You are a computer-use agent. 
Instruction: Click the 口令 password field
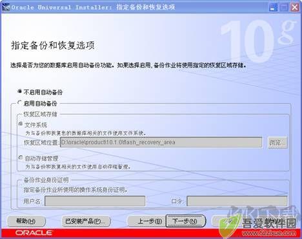pos(237,201)
